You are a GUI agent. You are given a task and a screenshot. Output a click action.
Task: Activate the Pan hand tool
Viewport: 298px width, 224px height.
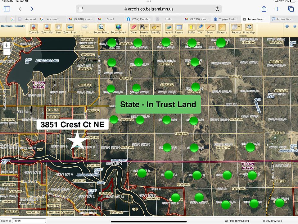pos(58,28)
